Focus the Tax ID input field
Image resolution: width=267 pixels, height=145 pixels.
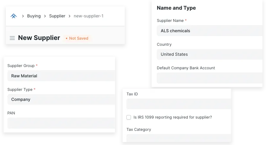tap(178, 104)
